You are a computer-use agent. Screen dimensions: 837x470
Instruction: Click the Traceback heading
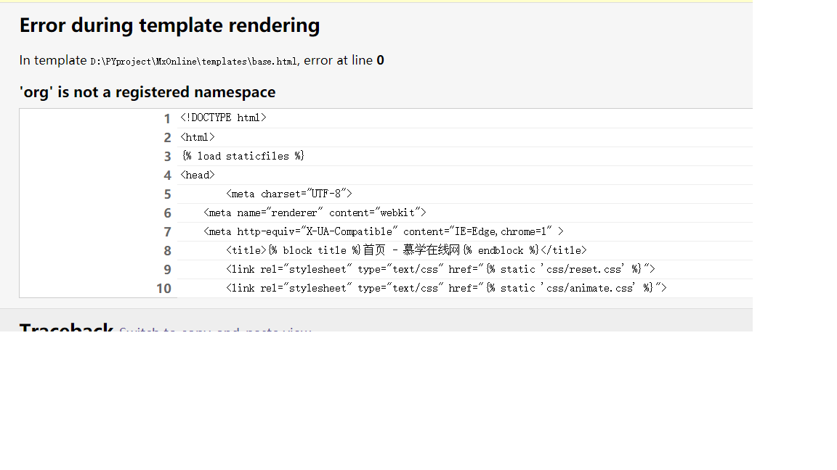(x=66, y=328)
